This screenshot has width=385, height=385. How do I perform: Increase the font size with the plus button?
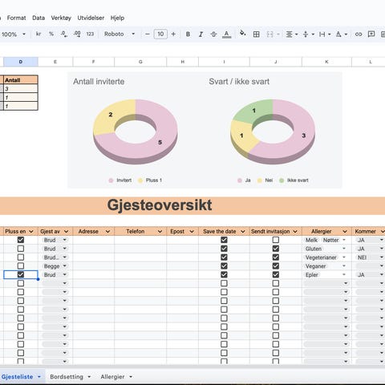173,34
